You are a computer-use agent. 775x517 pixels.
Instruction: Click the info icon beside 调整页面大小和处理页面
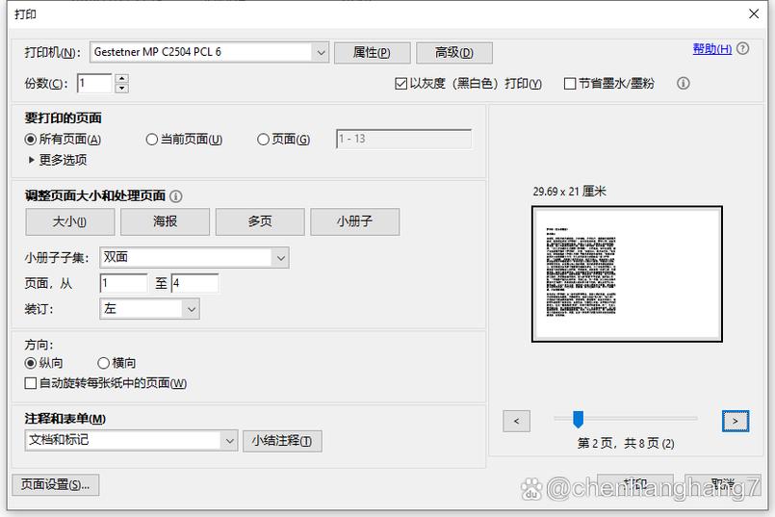[176, 196]
